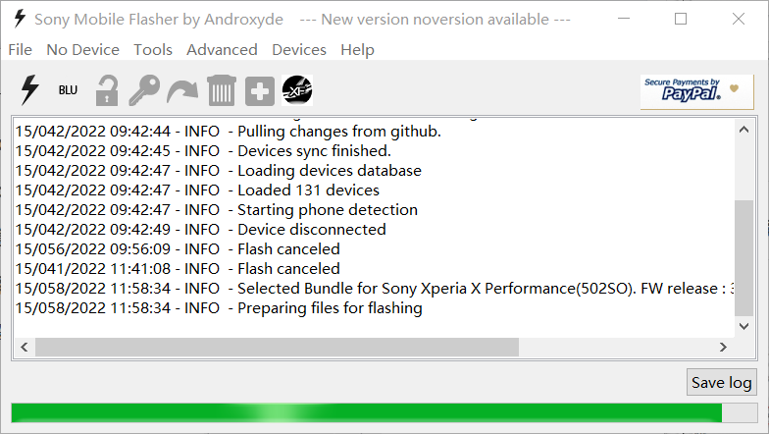Click the key-shaped toolbar icon
Viewport: 769px width, 434px height.
point(144,90)
